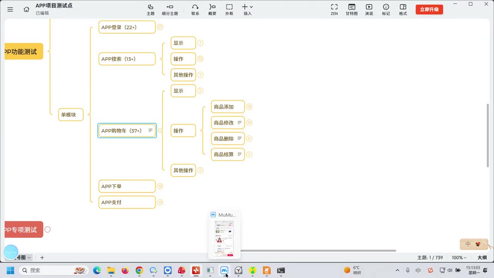Click the Sogou input method tray icon
Viewport: 494px width, 278px height.
click(x=431, y=270)
